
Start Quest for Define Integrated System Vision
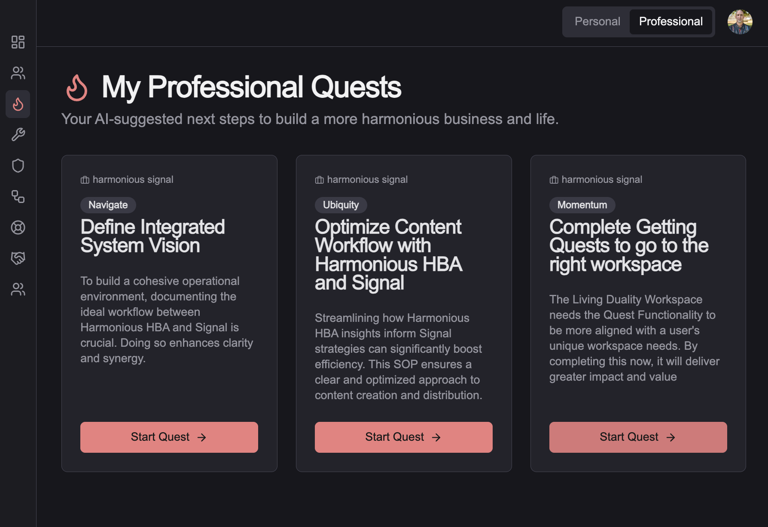click(169, 437)
